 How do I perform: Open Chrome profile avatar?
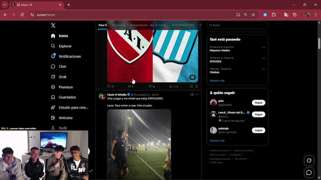307,15
